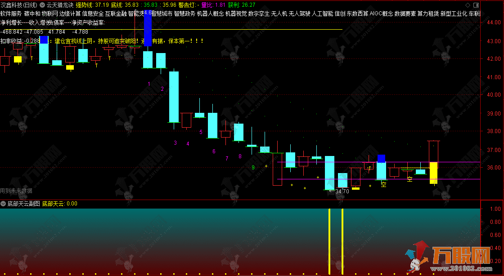The width and height of the screenshot is (504, 276).
Task: Click the first yellow signal bar in sub-chart
Action: tap(329, 241)
